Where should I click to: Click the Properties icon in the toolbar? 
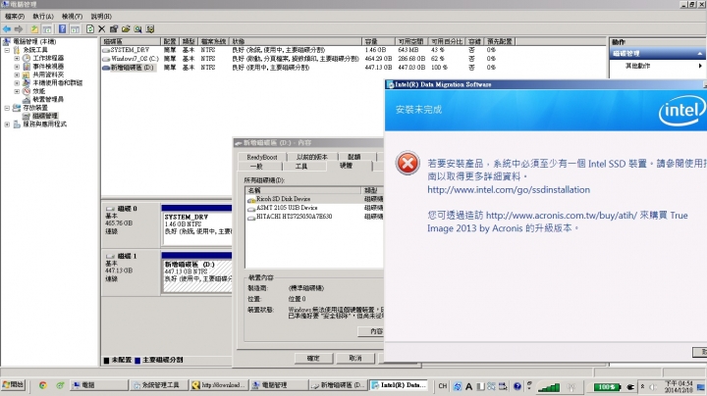click(114, 29)
